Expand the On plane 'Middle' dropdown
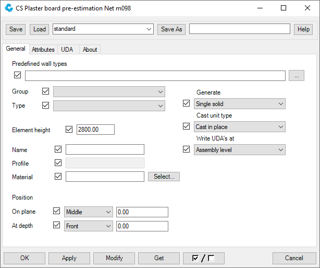The image size is (320, 268). point(88,212)
